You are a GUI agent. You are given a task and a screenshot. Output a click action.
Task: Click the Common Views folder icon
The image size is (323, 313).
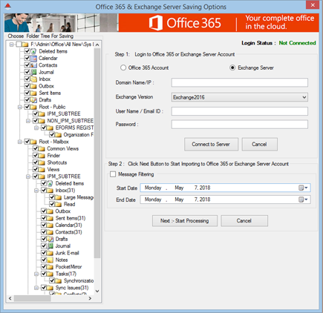[x=42, y=148]
